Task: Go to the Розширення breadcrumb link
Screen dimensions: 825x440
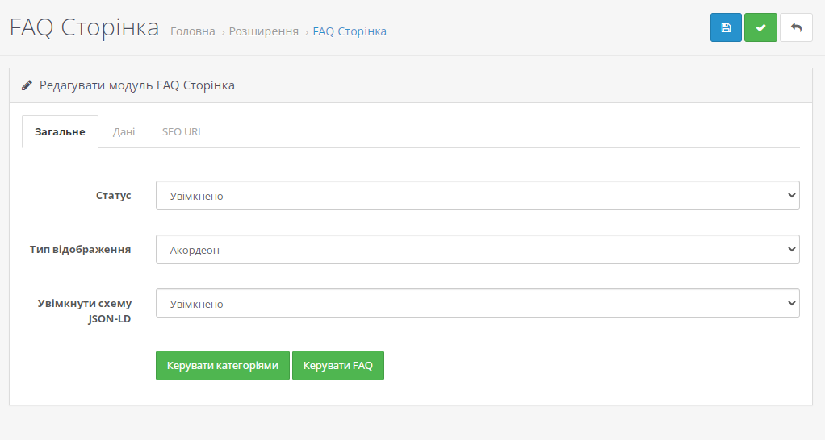Action: (x=264, y=31)
